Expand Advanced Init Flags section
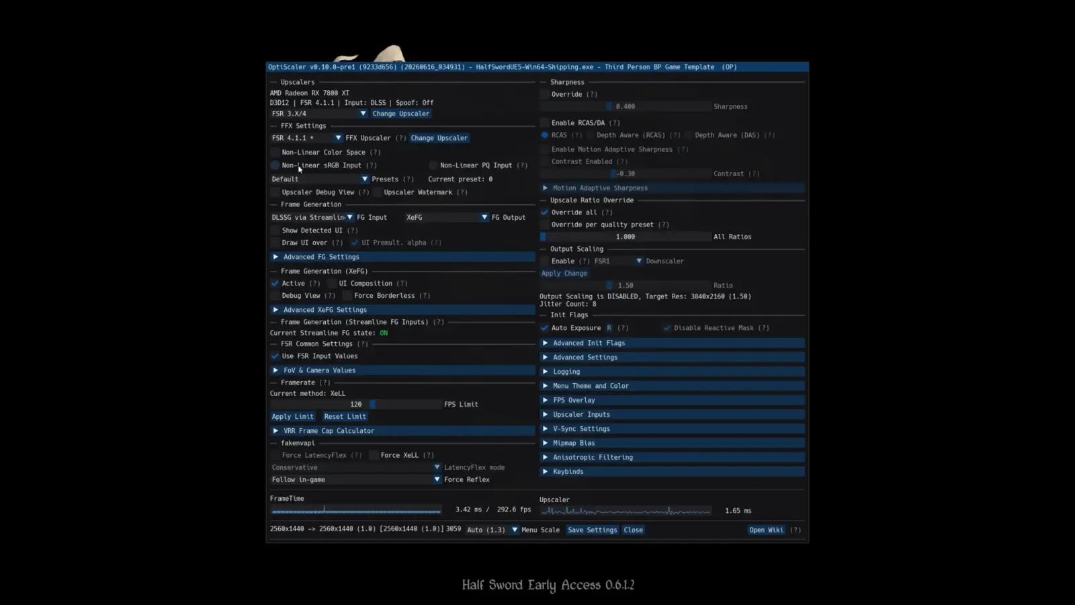The image size is (1075, 605). (x=672, y=343)
